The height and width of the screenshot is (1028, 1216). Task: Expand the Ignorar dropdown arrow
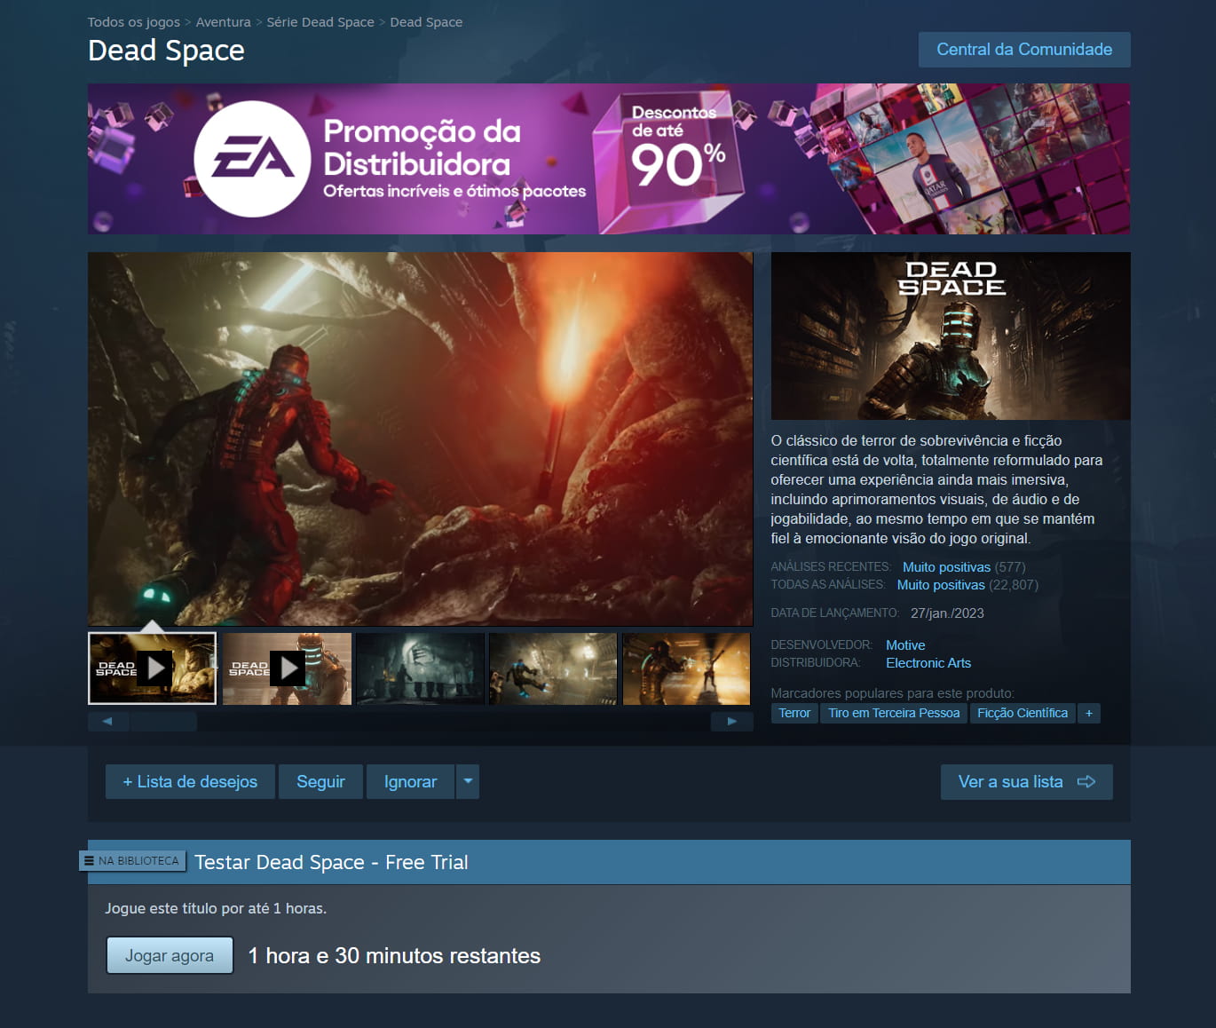coord(468,782)
